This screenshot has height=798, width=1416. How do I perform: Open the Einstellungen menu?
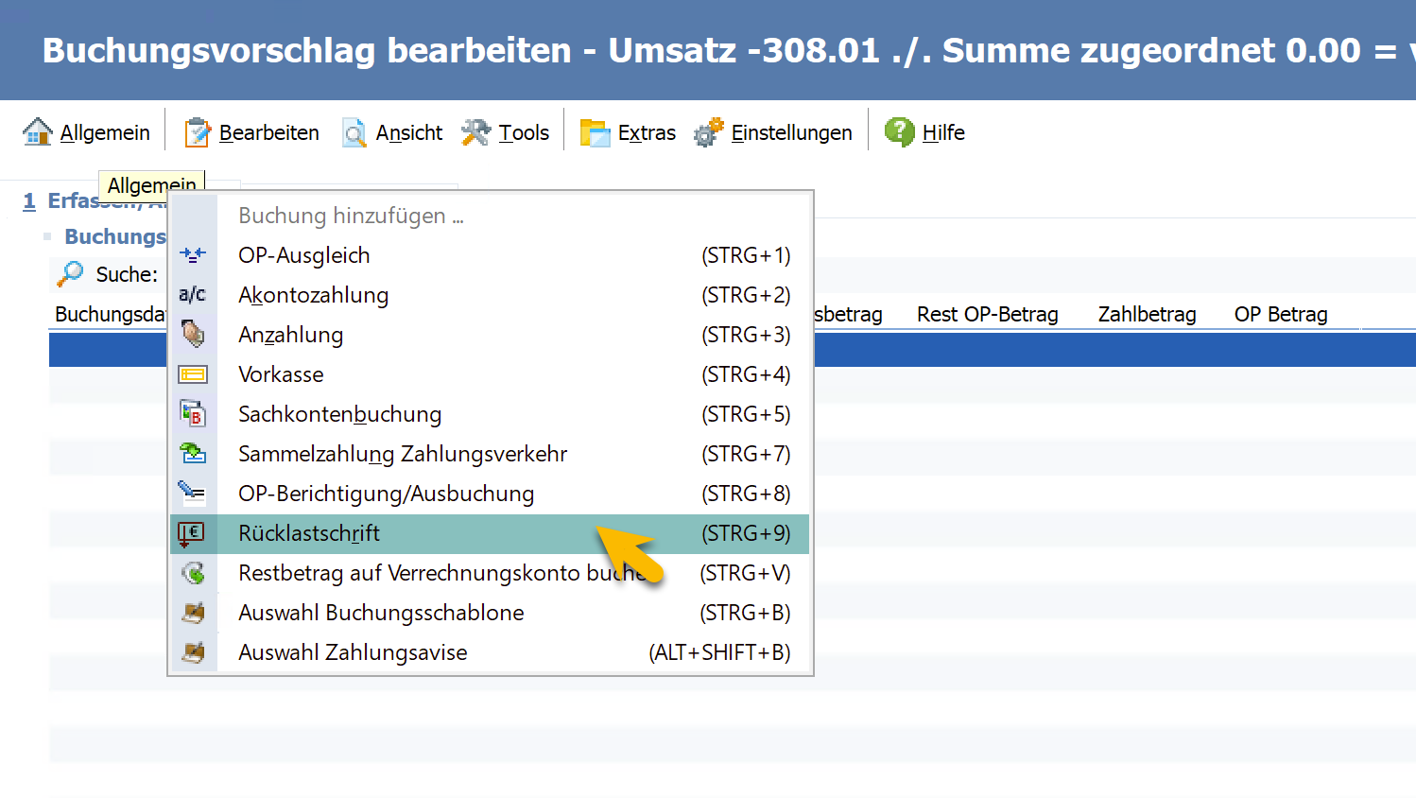point(774,132)
